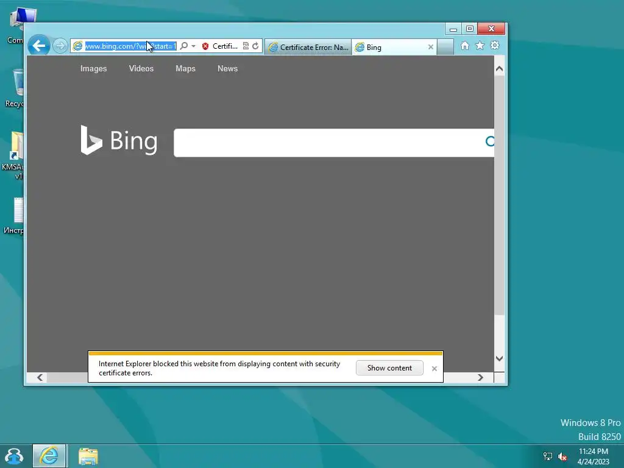624x468 pixels.
Task: Click the red certificate error shield icon
Action: coord(205,46)
